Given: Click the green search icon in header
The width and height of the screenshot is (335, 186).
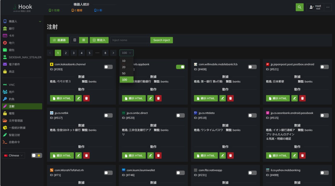Looking at the screenshot, I should (299, 7).
